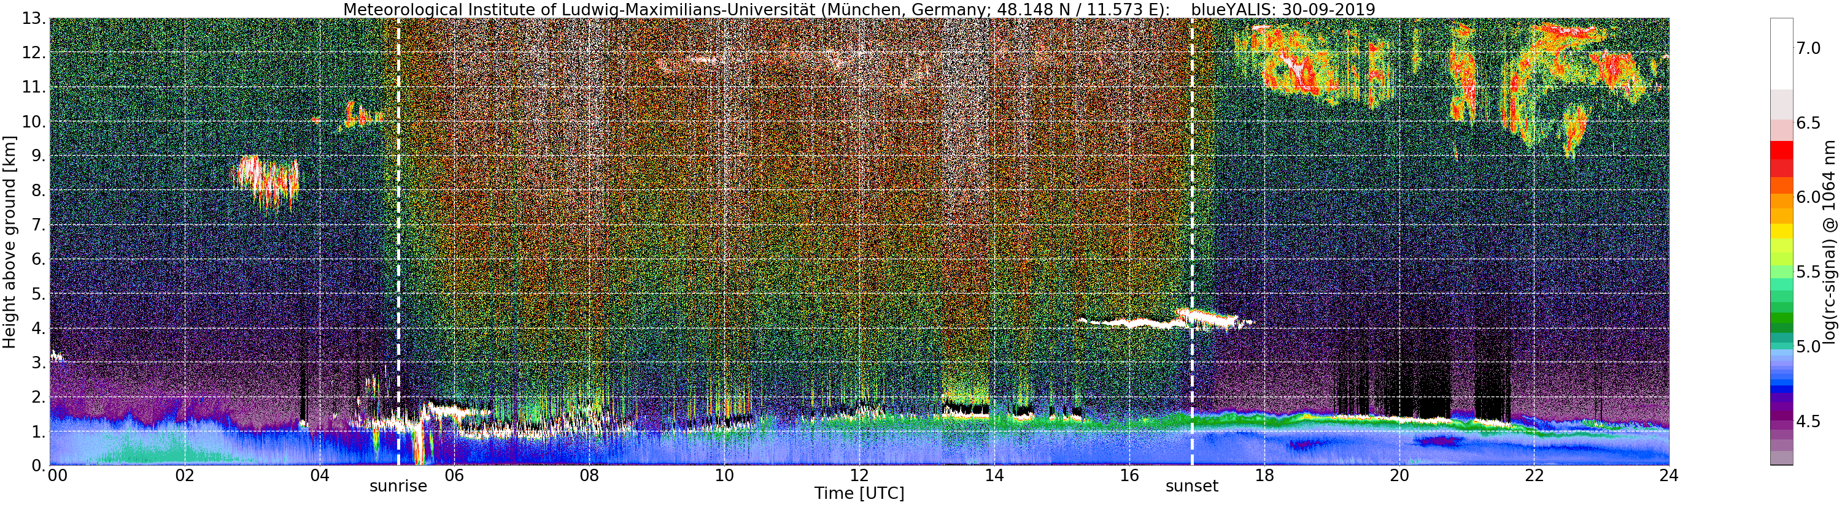
Task: Click the x-axis tick label '10'
Action: (724, 476)
